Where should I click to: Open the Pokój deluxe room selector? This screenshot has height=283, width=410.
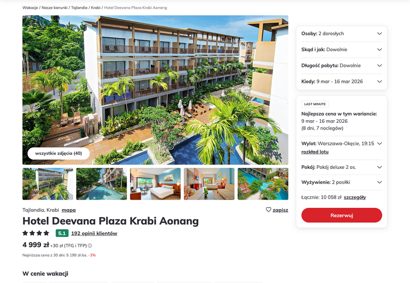341,167
